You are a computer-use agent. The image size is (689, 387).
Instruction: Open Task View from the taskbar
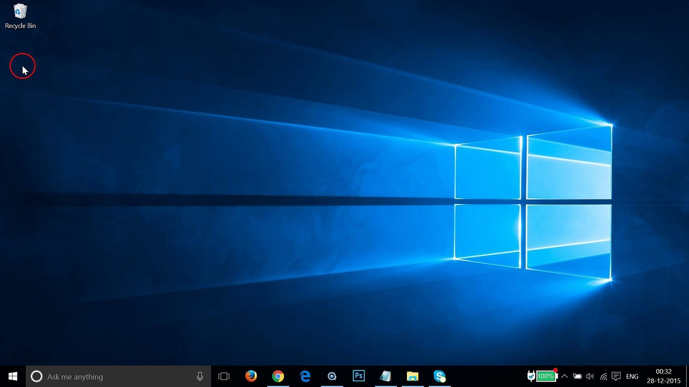click(224, 376)
